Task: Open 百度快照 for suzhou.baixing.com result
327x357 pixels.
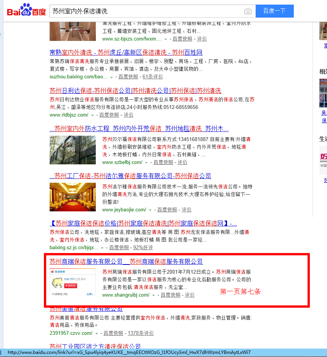Action: [x=128, y=77]
